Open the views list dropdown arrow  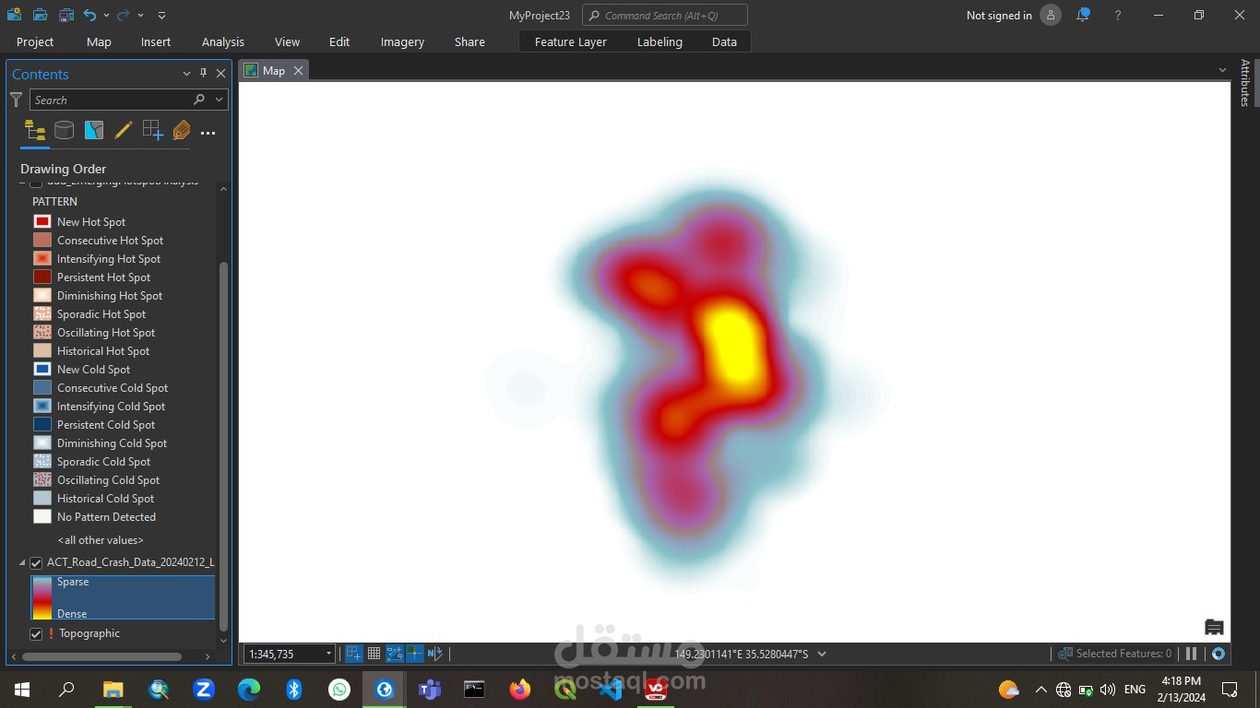(x=1222, y=70)
